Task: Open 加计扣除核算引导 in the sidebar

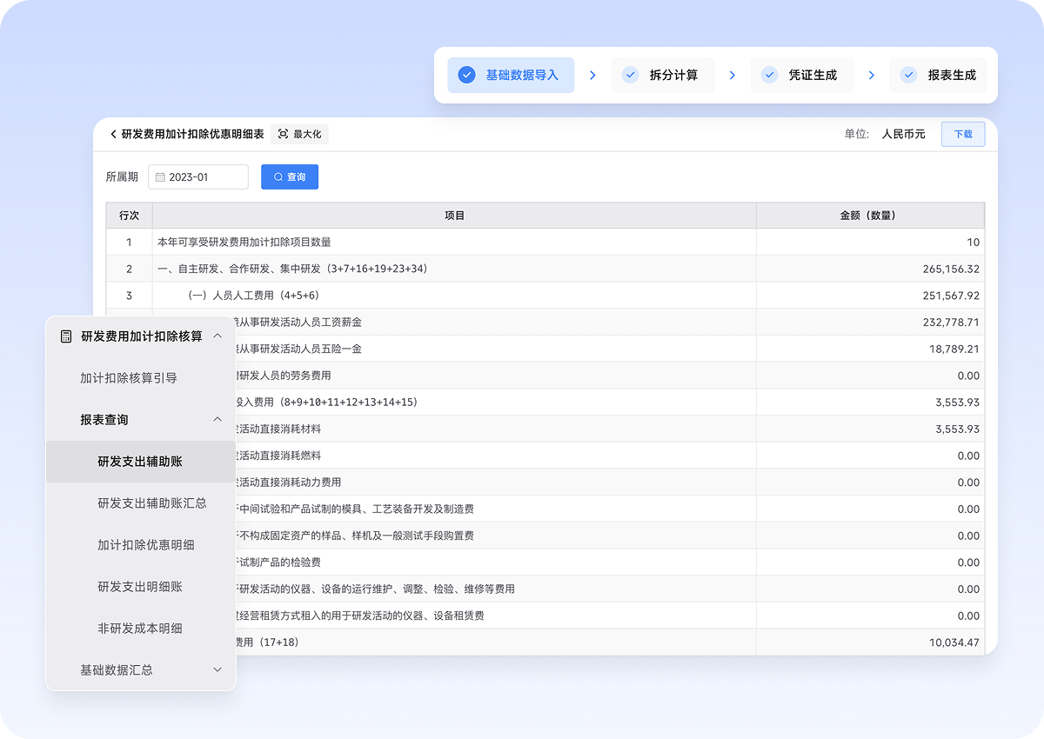Action: point(129,378)
